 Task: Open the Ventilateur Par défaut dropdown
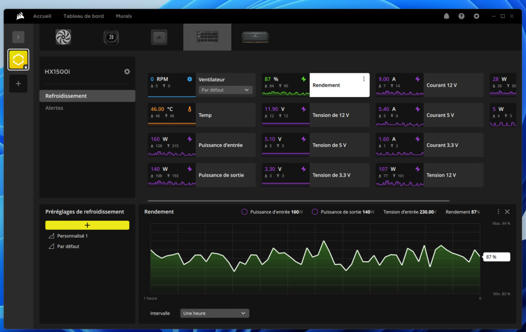(225, 89)
